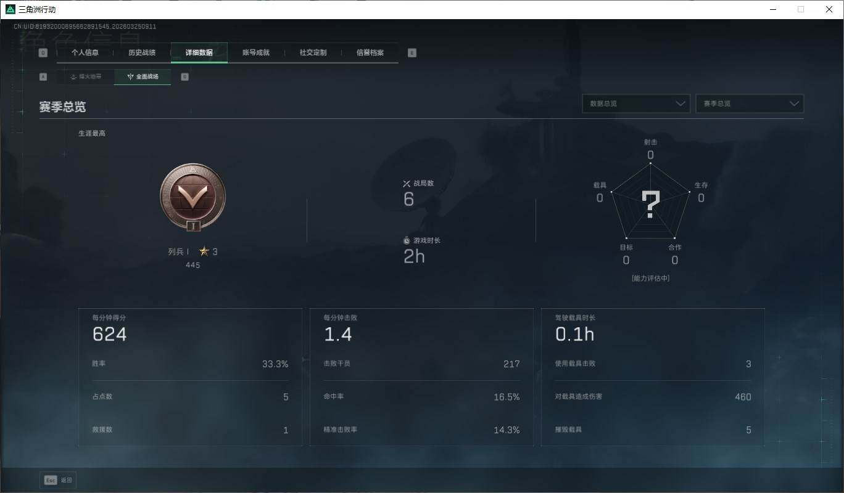Viewport: 844px width, 493px height.
Task: Click the 击败干员 217 row
Action: click(x=421, y=364)
